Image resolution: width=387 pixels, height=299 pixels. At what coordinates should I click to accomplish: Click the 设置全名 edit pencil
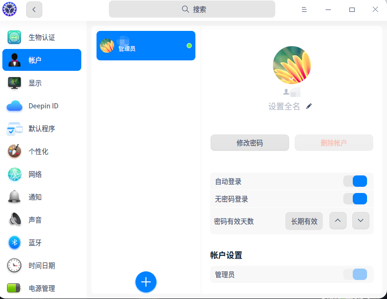coord(309,106)
